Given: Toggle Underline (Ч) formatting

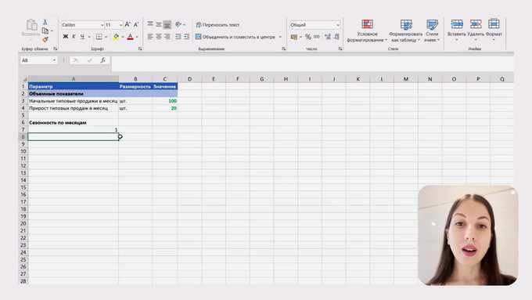Looking at the screenshot, I should coord(82,37).
